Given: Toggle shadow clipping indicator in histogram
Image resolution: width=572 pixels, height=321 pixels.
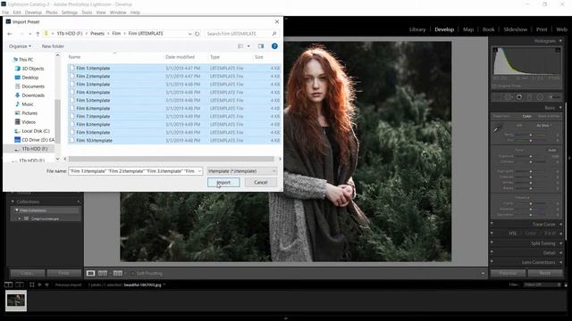Looking at the screenshot, I should [495, 50].
